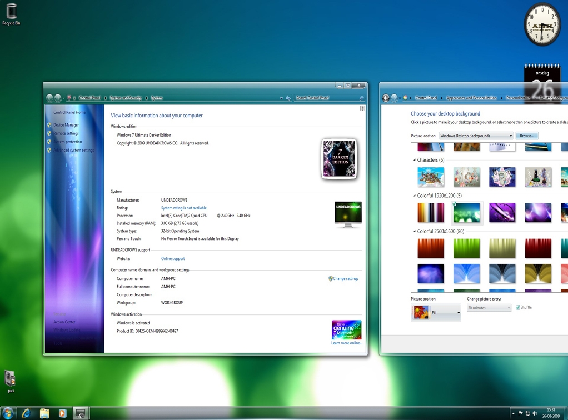The width and height of the screenshot is (568, 420).
Task: Collapse the Characters (6) group
Action: pyautogui.click(x=415, y=159)
